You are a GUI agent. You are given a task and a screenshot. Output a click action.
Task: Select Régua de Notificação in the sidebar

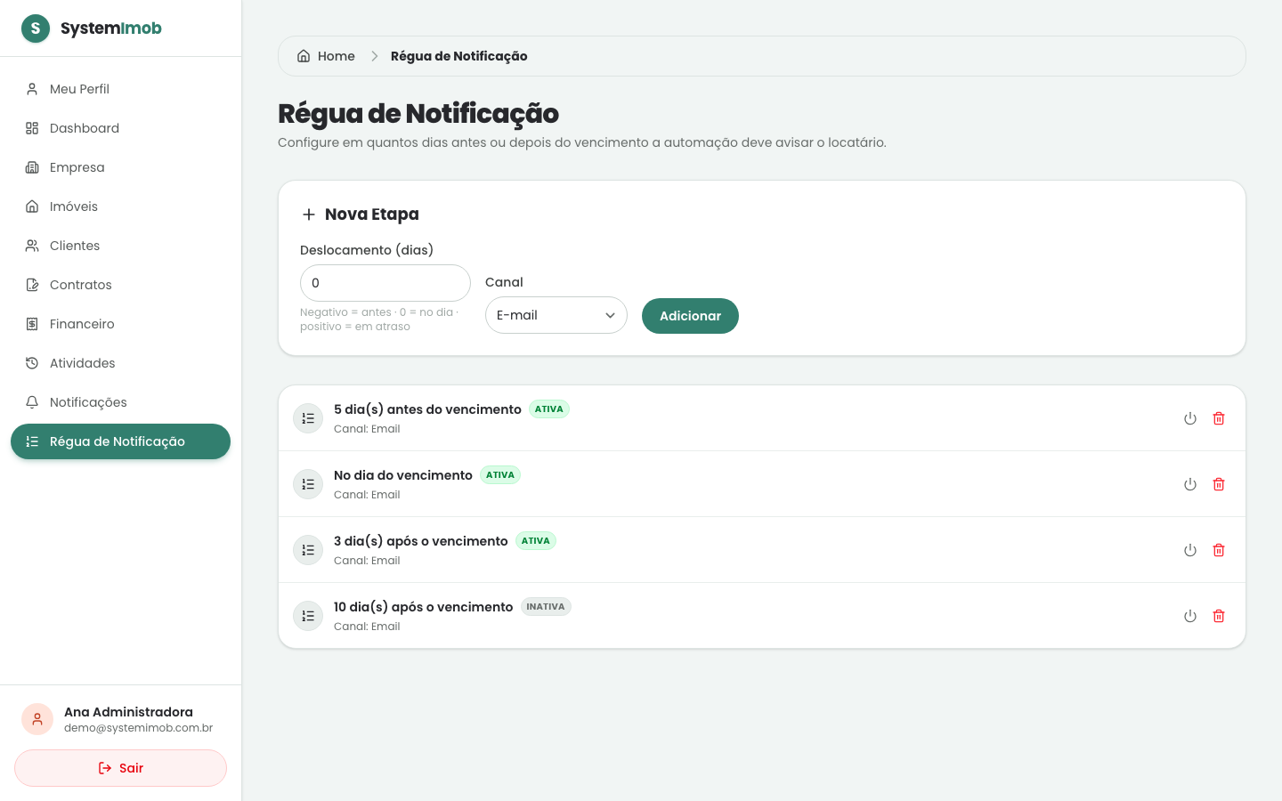(x=120, y=441)
